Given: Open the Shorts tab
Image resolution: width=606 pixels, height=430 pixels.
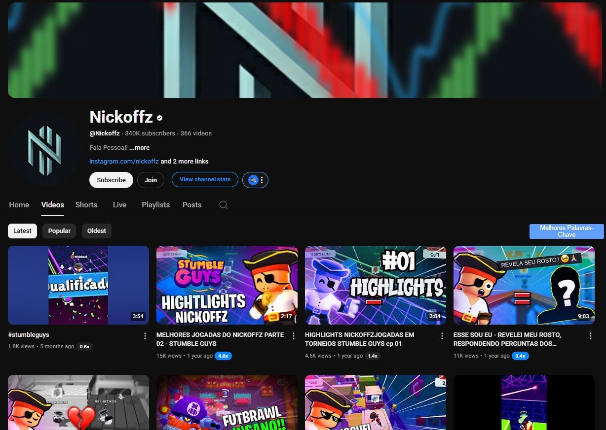Looking at the screenshot, I should coord(86,205).
